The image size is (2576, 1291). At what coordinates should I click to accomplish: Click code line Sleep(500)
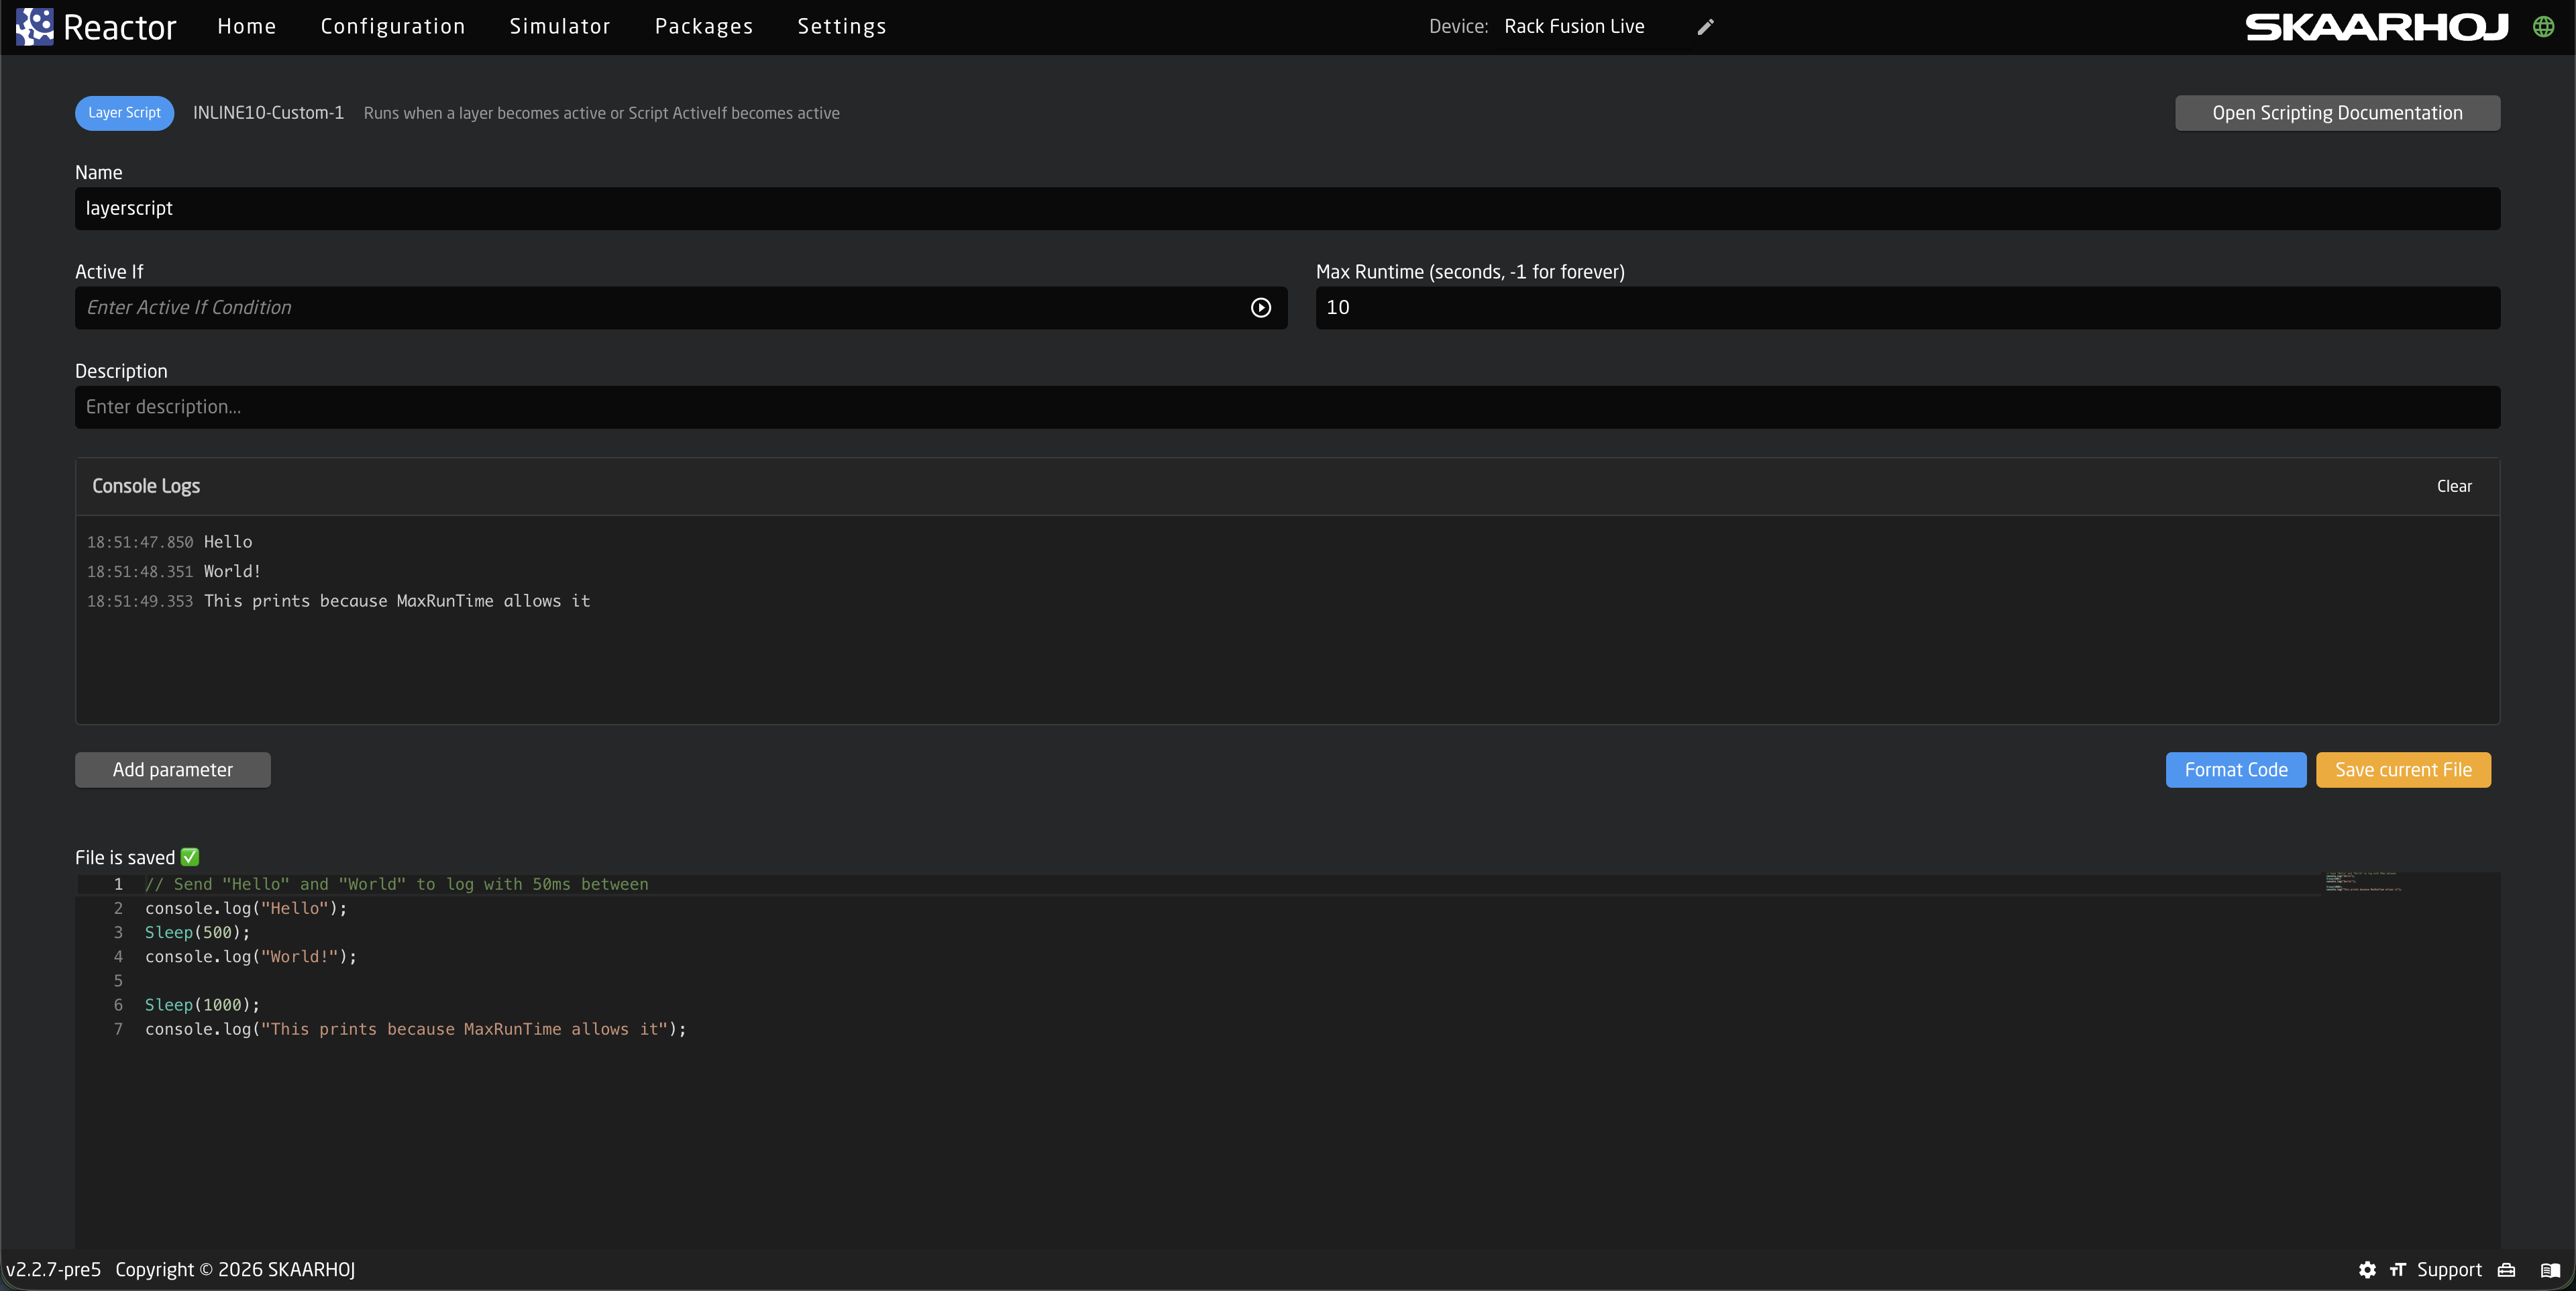[197, 932]
